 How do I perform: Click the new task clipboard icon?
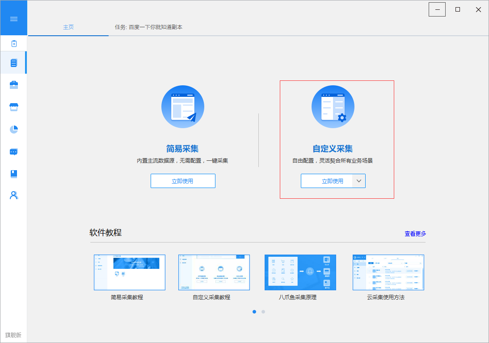point(14,44)
